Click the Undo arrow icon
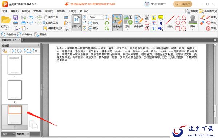 click(32, 17)
